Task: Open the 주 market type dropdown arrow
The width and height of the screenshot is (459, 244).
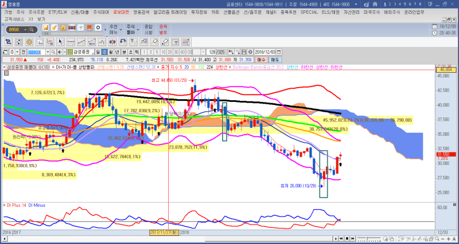Action: (x=17, y=52)
